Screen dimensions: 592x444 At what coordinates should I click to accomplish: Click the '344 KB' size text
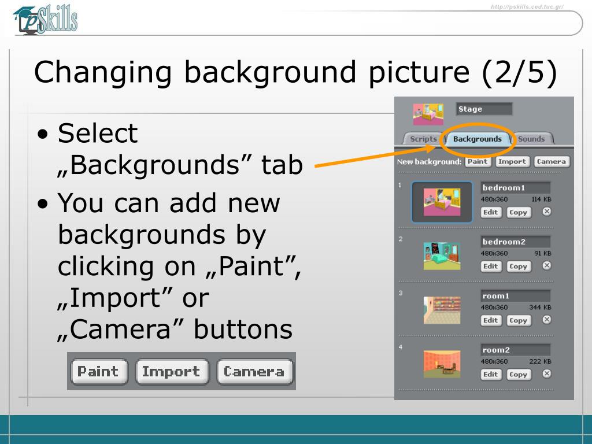coord(540,307)
